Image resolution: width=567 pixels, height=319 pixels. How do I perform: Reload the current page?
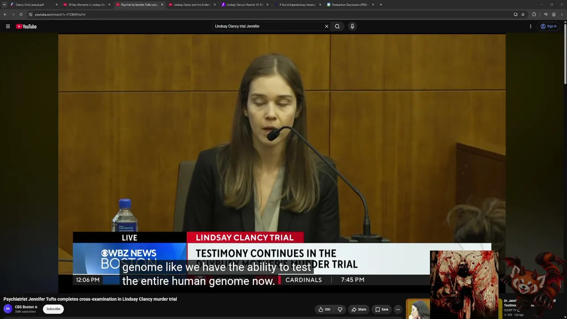(x=21, y=15)
